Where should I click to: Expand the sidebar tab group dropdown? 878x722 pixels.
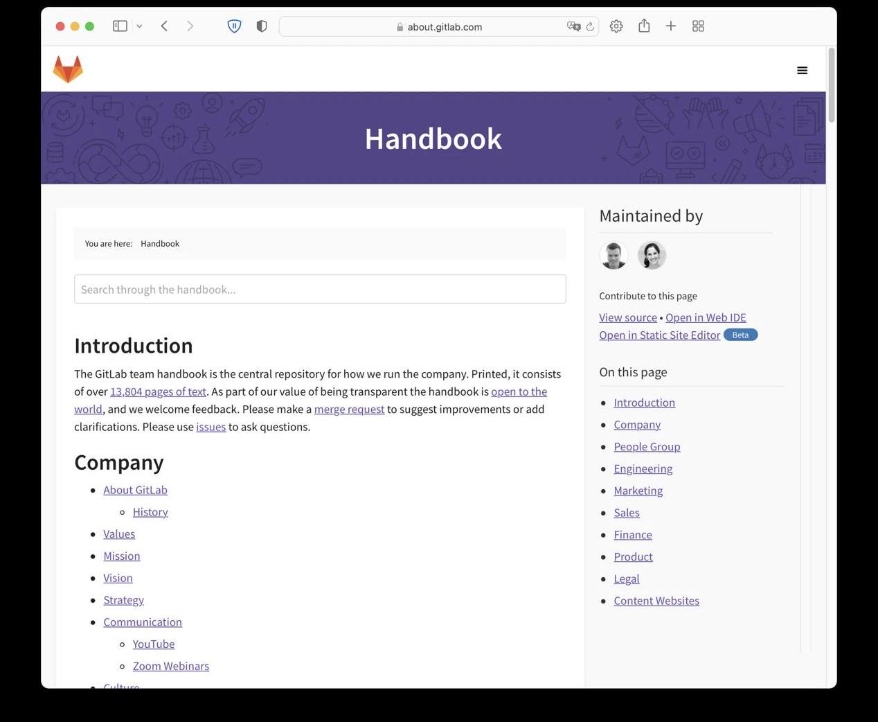(x=139, y=26)
